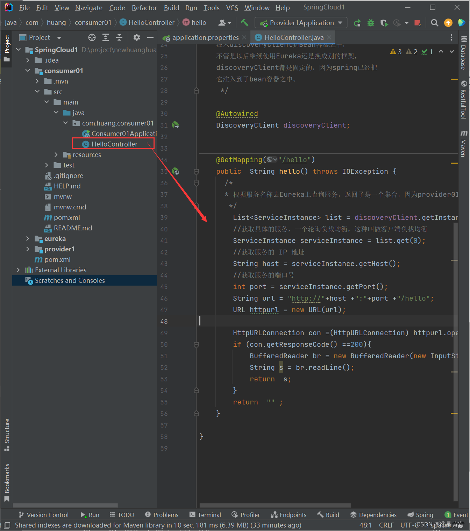Screen dimensions: 470x531
Task: Open the Project view mode dropdown
Action: [59, 37]
